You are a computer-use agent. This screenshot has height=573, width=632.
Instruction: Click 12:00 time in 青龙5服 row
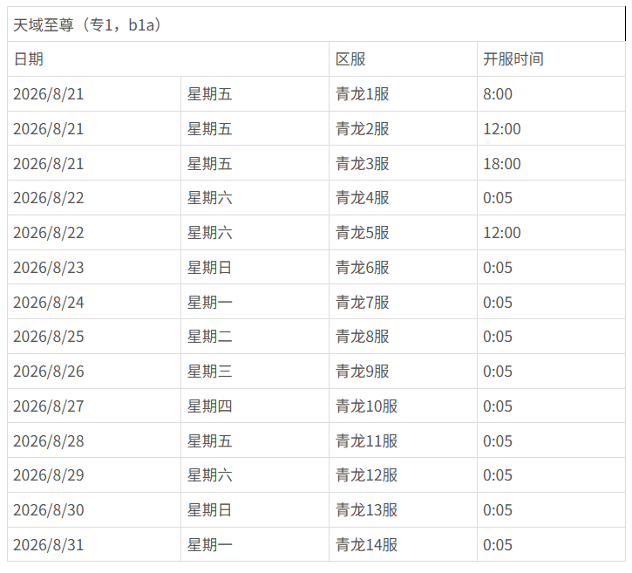coord(502,233)
